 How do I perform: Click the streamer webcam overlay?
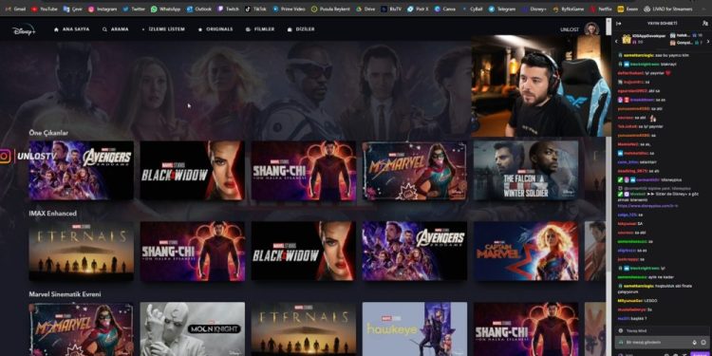tap(541, 85)
